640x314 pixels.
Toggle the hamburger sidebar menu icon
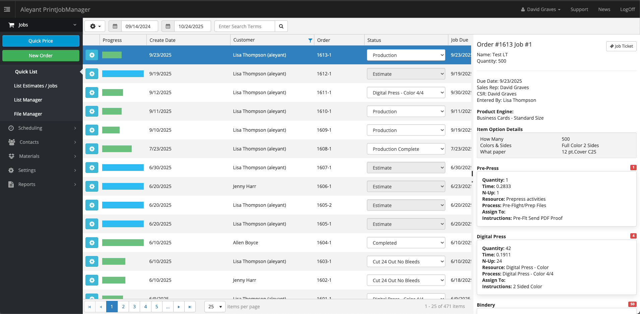click(7, 9)
